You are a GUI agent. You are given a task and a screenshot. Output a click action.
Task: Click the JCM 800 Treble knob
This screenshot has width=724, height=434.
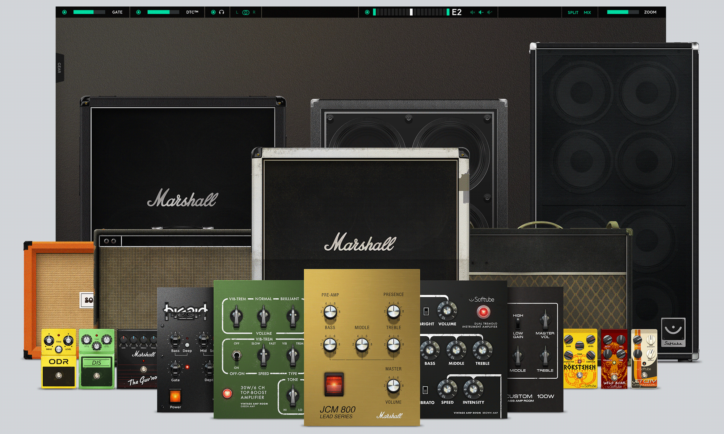(x=393, y=345)
